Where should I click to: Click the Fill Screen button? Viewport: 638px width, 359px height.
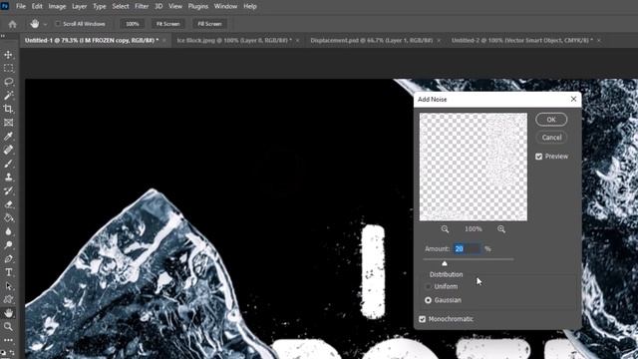click(x=209, y=24)
